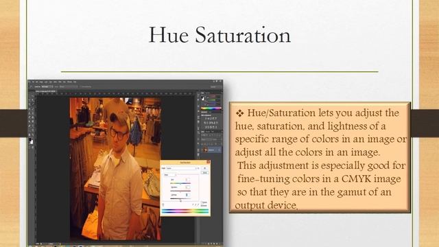Select the Hand tool in the toolbox
This screenshot has height=247, width=439.
[29, 134]
